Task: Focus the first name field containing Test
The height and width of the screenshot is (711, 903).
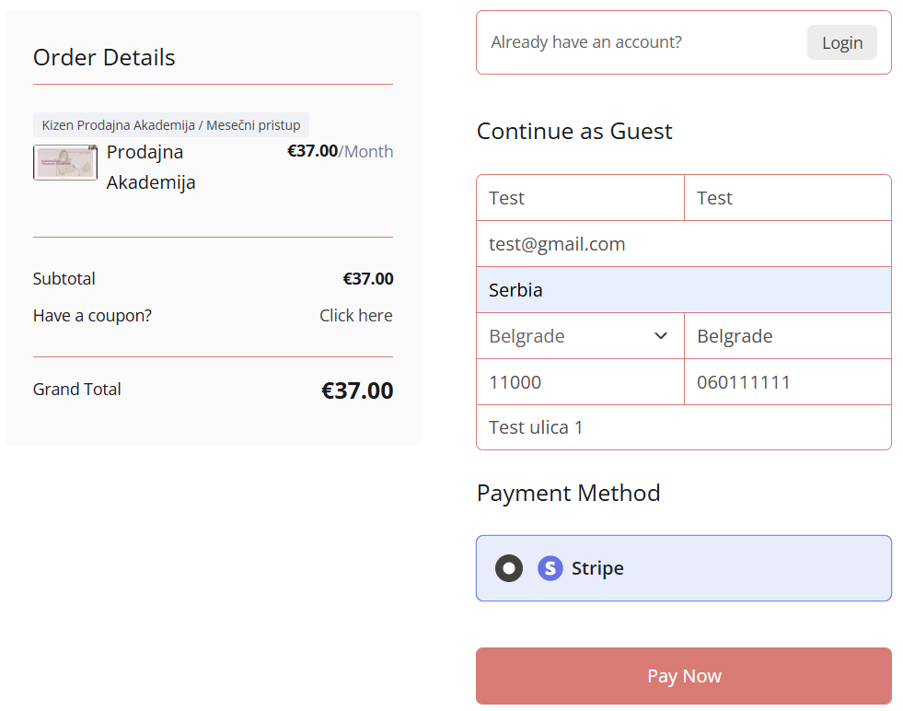Action: (x=580, y=198)
